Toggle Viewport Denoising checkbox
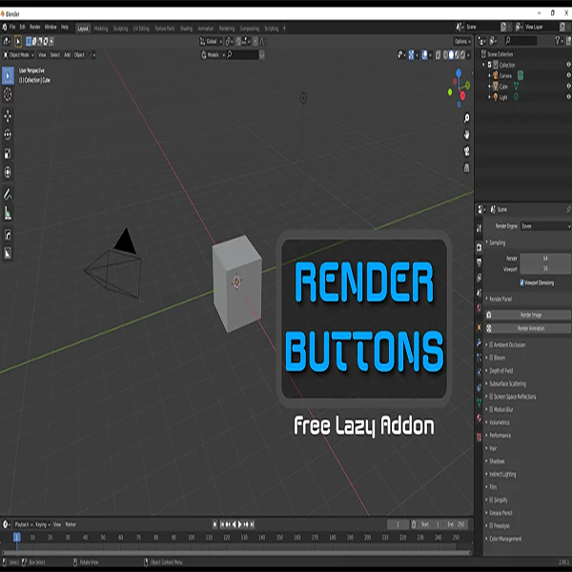Image resolution: width=572 pixels, height=572 pixels. point(521,283)
